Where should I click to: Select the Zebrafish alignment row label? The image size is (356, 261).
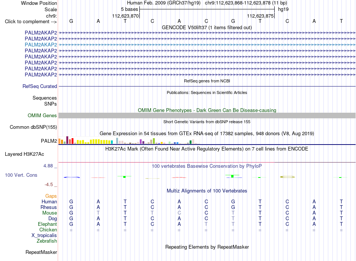(x=47, y=241)
